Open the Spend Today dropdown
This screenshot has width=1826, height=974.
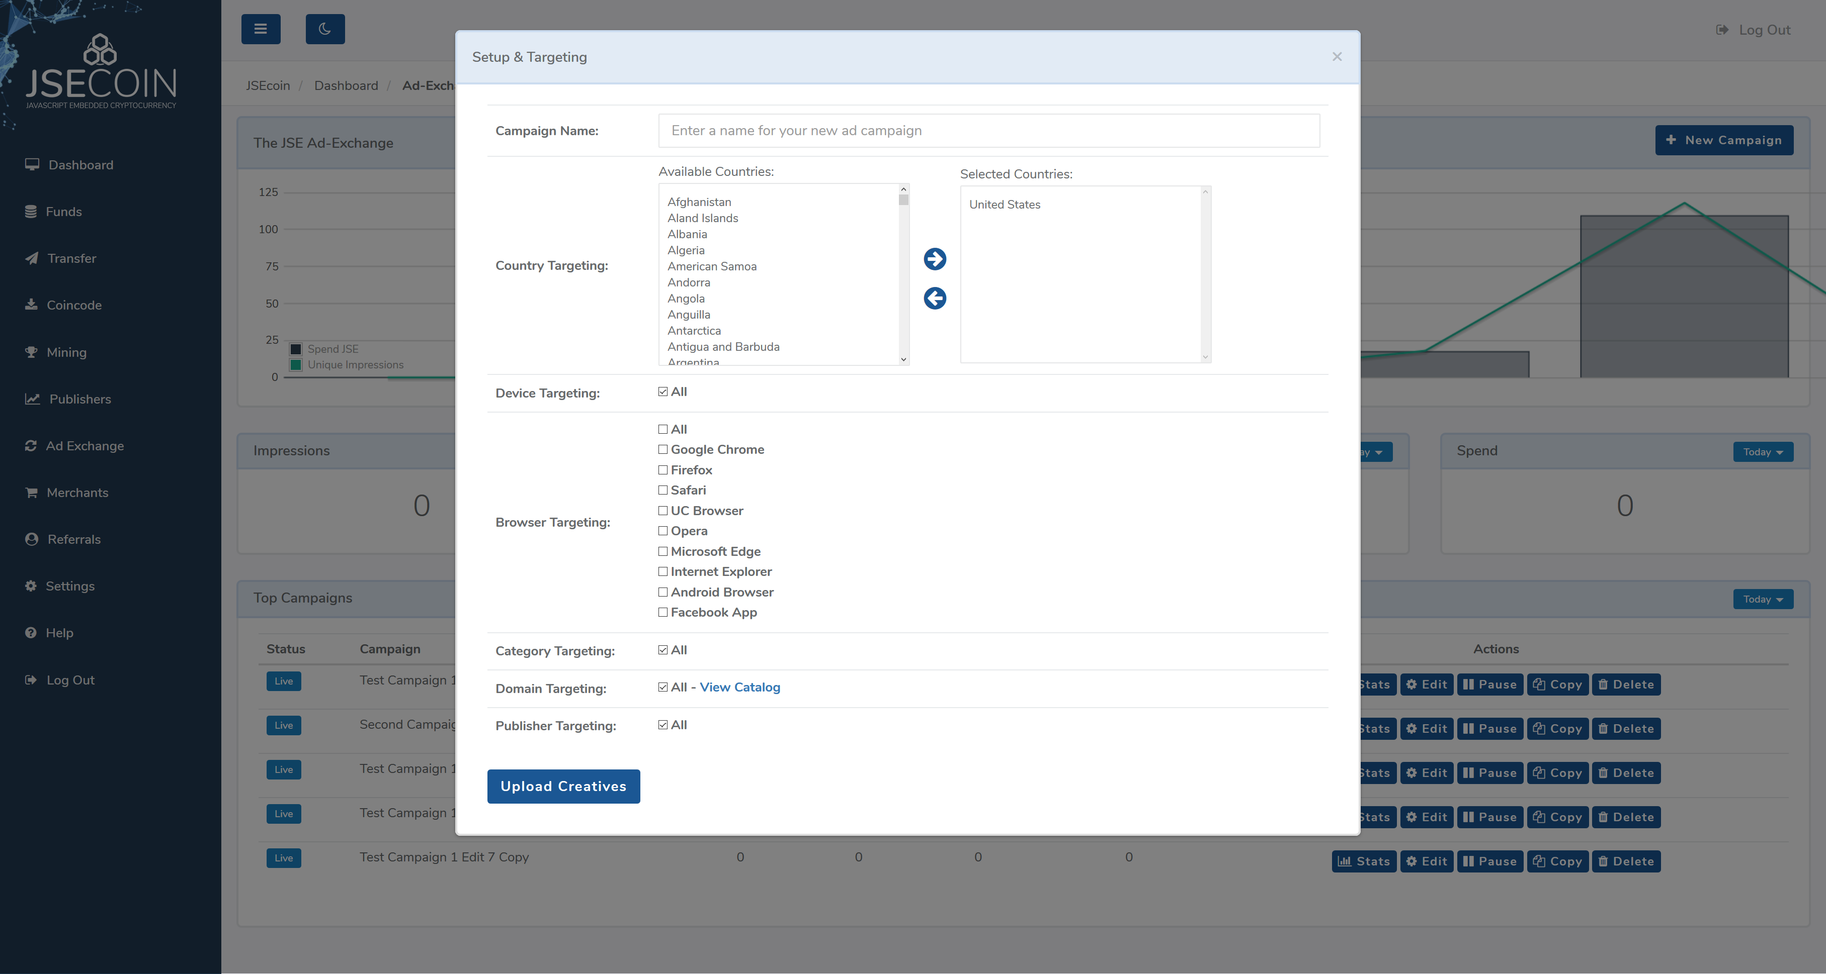point(1762,452)
